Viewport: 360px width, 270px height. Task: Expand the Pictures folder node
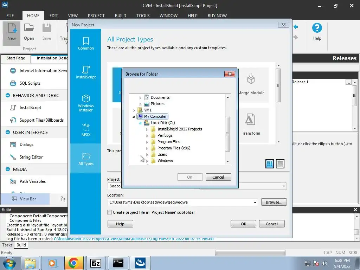pos(140,104)
